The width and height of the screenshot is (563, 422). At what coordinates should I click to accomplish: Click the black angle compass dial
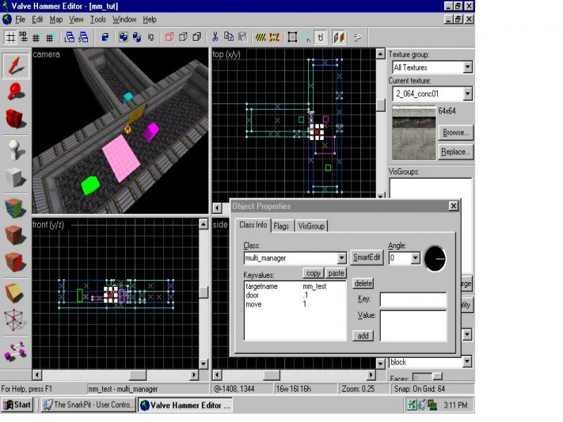tap(436, 259)
